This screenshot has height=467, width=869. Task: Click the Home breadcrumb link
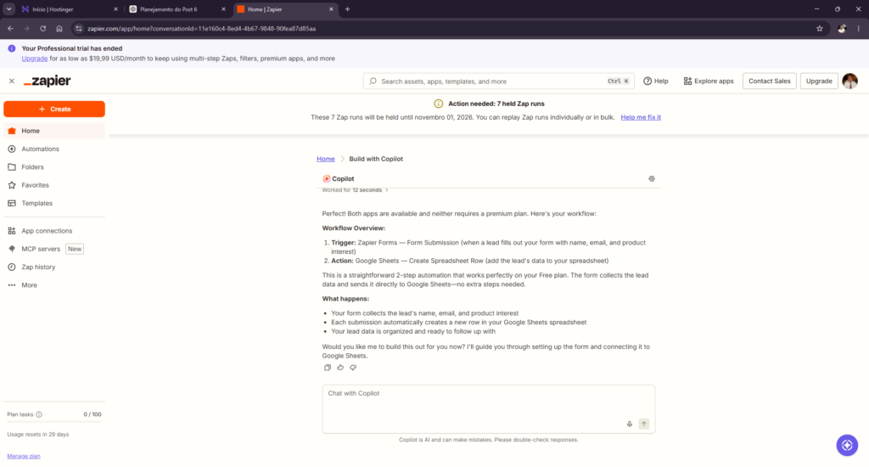coord(326,159)
